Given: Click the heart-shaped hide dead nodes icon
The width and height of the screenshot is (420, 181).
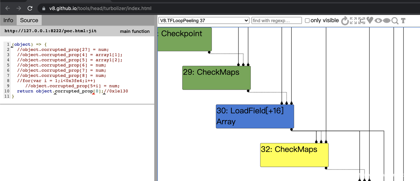Looking at the screenshot, I should pos(370,21).
